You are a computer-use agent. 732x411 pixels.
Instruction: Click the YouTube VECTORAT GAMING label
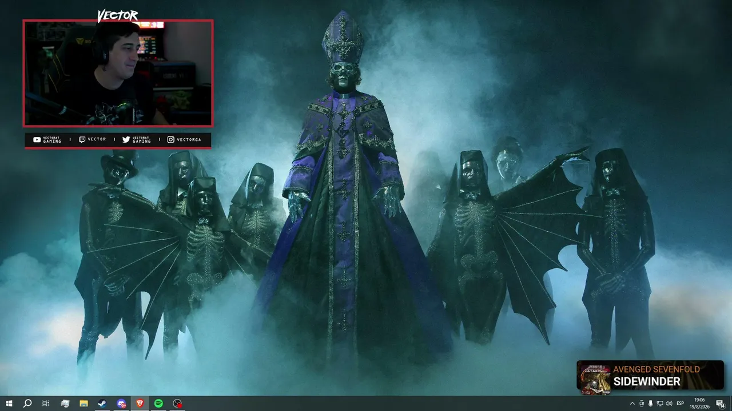tap(47, 140)
